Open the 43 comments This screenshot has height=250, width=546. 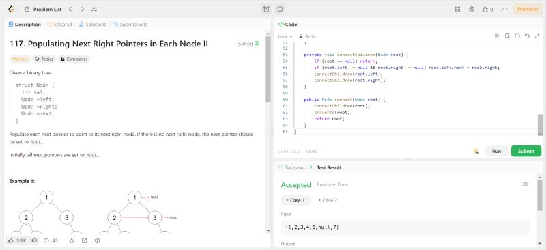51,240
